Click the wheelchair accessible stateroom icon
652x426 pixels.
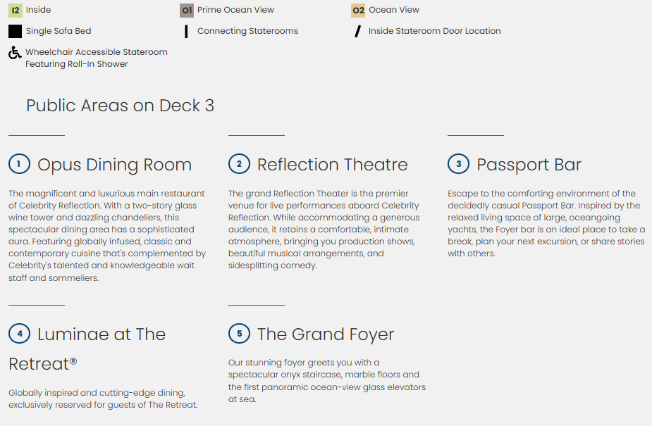pos(15,54)
